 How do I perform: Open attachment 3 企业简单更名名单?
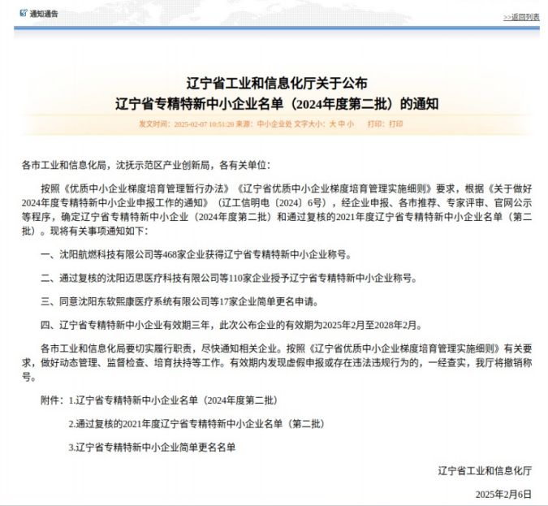(153, 447)
